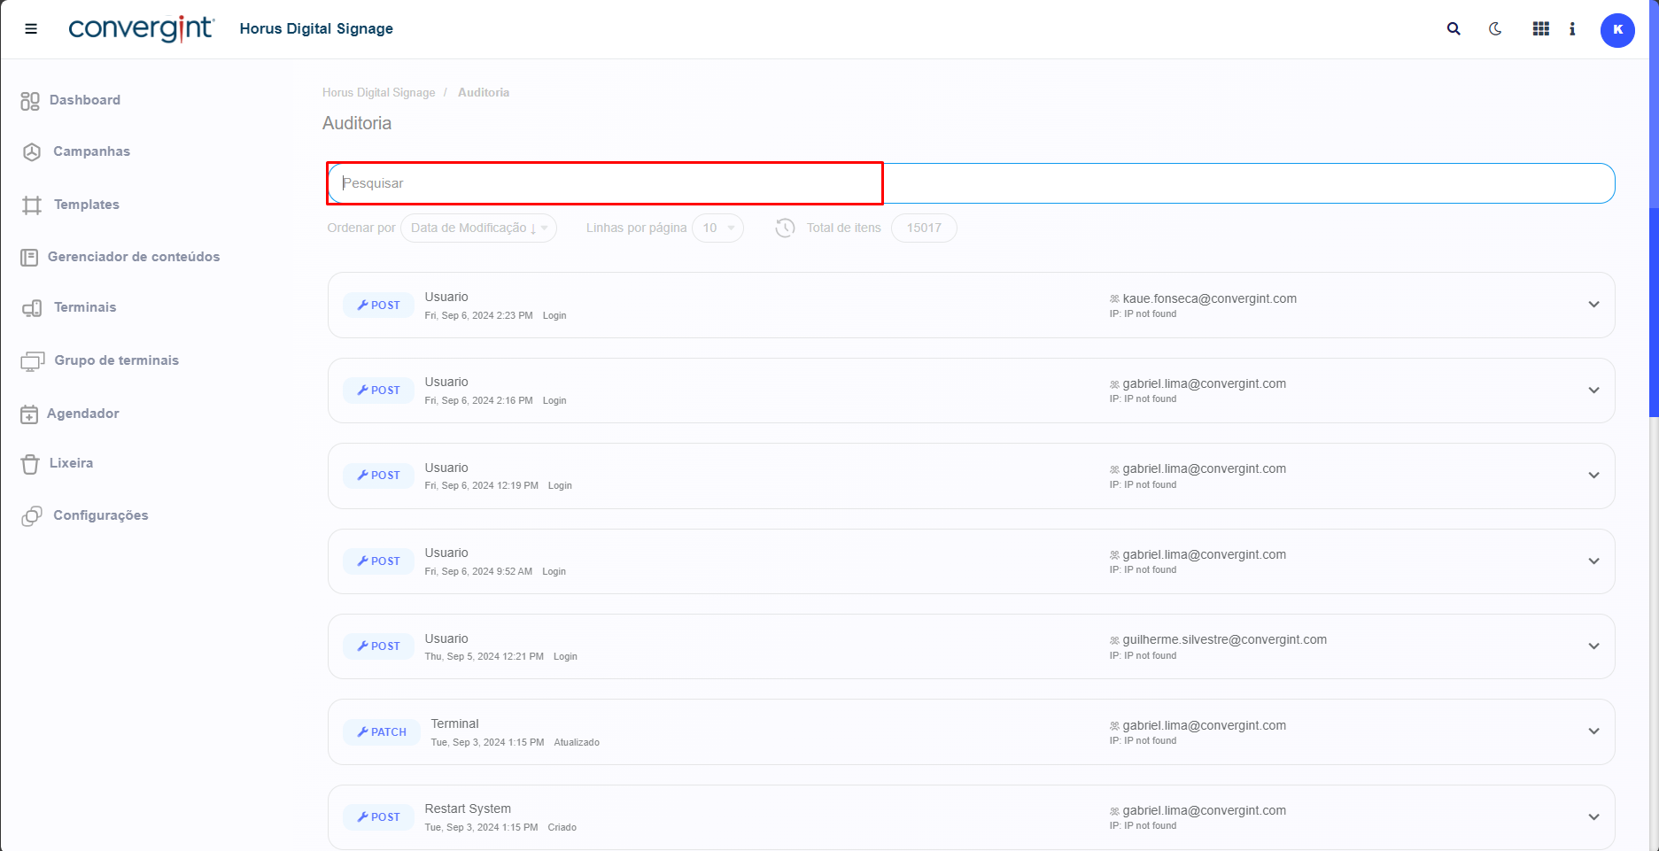Click the info icon in header
This screenshot has width=1659, height=851.
click(x=1572, y=29)
